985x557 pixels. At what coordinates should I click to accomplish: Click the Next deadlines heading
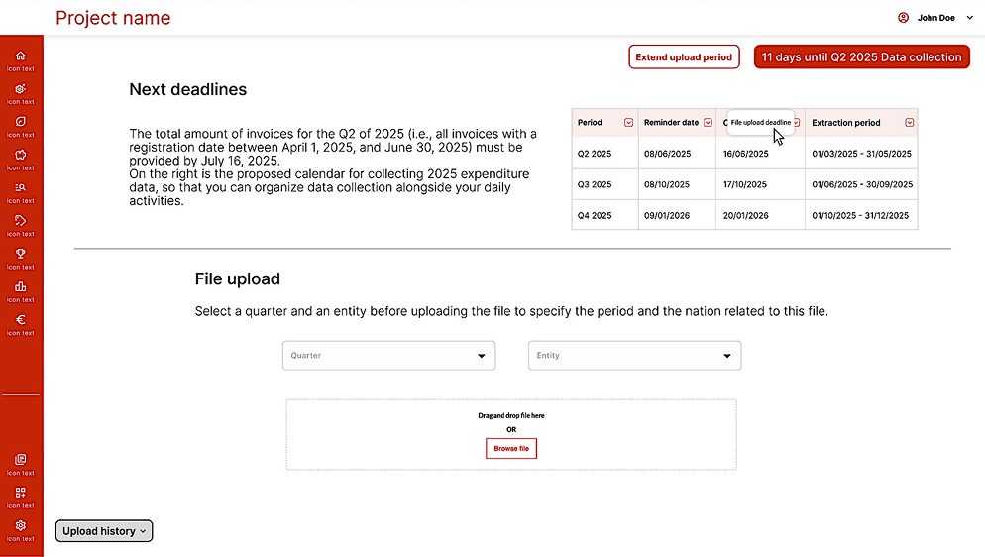click(x=188, y=90)
